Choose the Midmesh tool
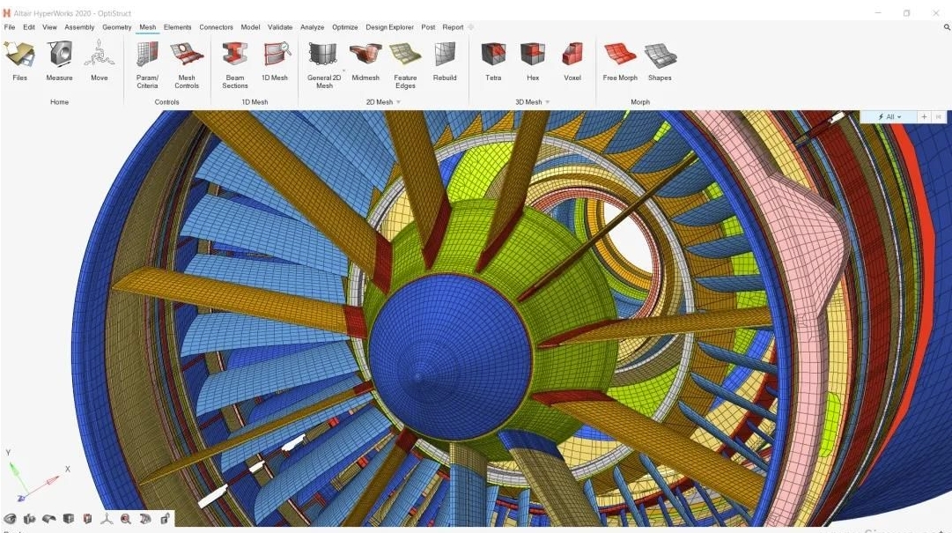952x533 pixels. [x=365, y=61]
